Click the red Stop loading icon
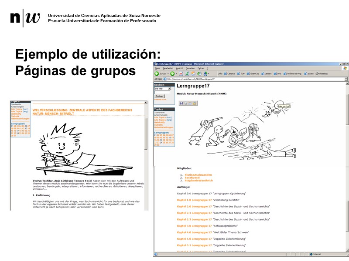Viewport: 349px width, 261px height. (181, 73)
